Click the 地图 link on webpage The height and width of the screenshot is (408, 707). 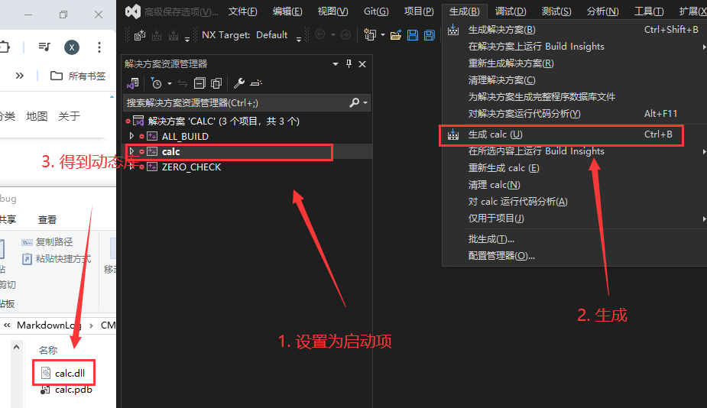click(37, 116)
